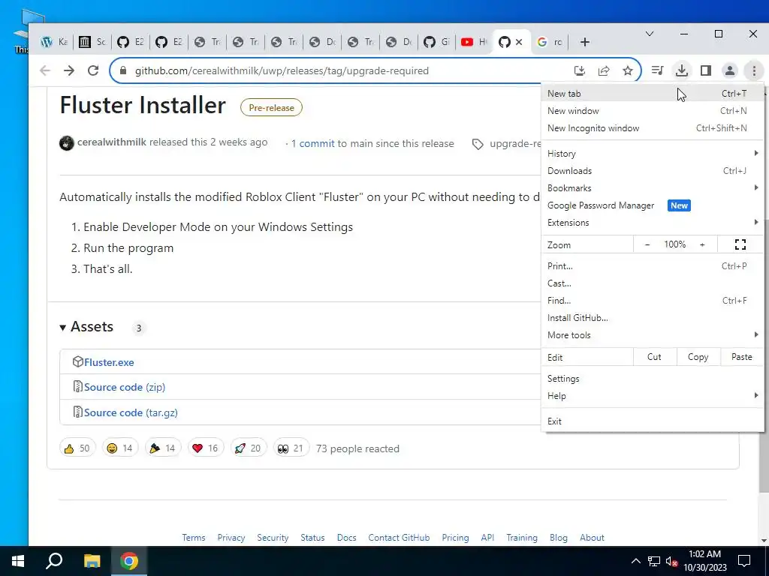Toggle the side panel icon
Image resolution: width=769 pixels, height=576 pixels.
tap(706, 70)
